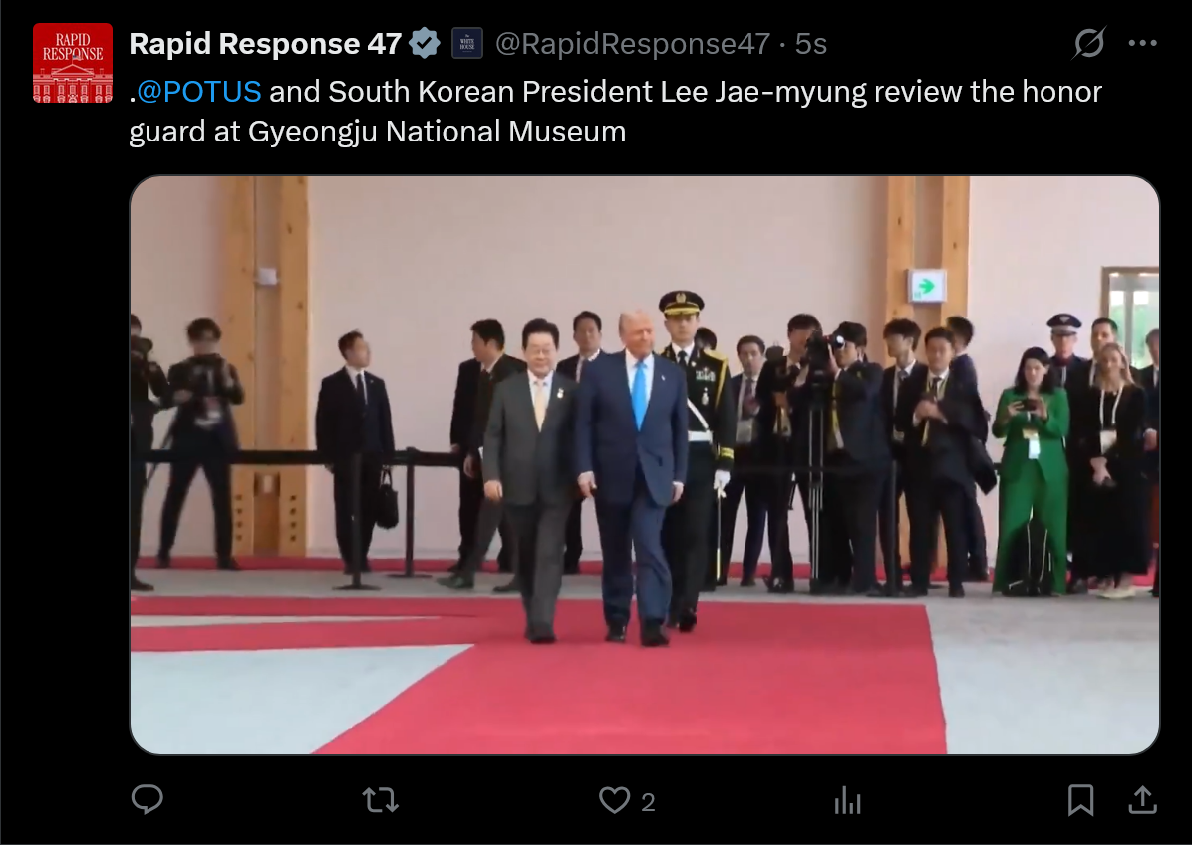Open the three-dot more options menu

[1142, 43]
